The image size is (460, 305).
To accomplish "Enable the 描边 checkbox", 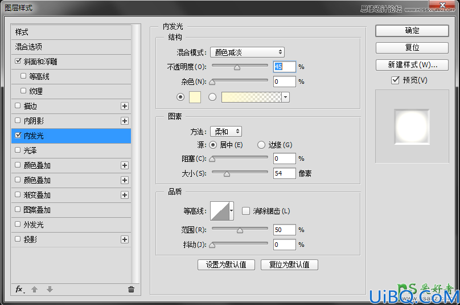I will [x=18, y=105].
